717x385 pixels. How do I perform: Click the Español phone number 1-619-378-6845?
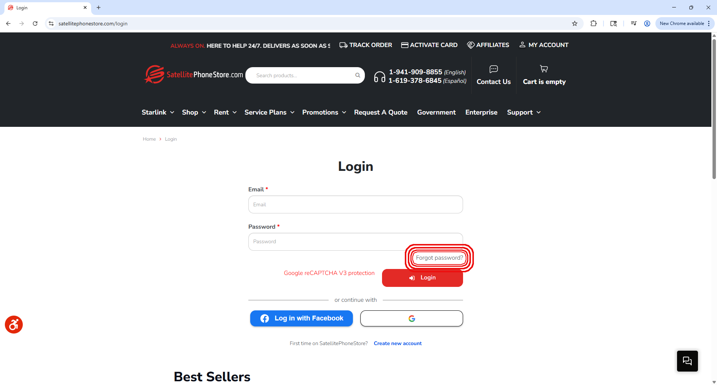point(415,81)
